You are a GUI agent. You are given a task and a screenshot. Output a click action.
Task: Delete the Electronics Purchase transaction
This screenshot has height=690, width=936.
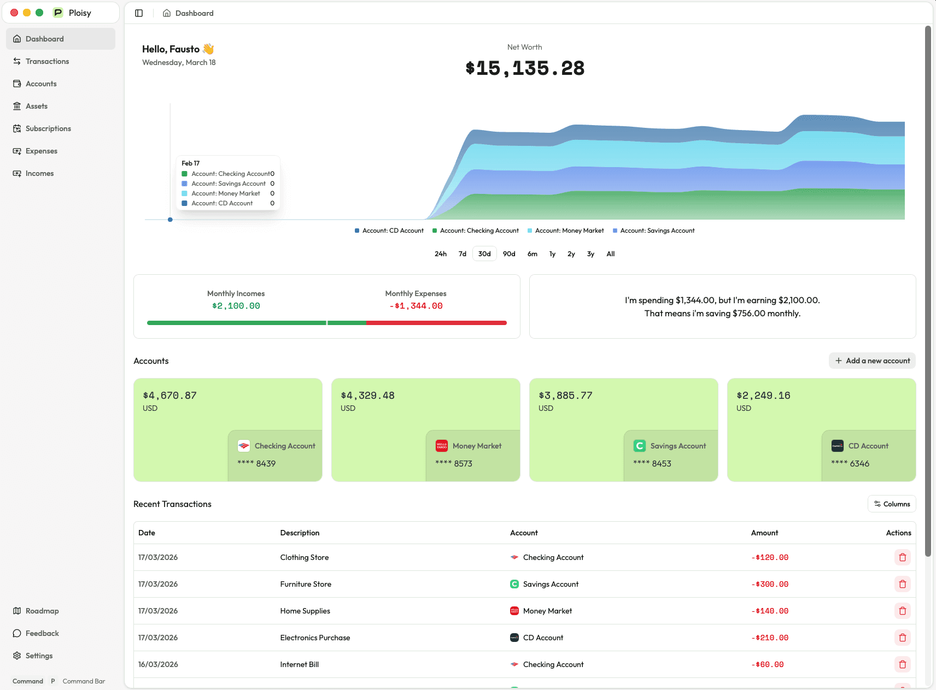pos(902,638)
